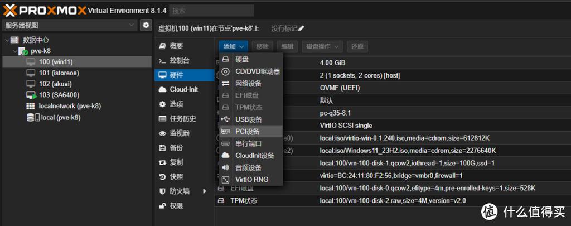Select the pc-q35-8.1 machine row
The width and height of the screenshot is (571, 226).
(393, 113)
